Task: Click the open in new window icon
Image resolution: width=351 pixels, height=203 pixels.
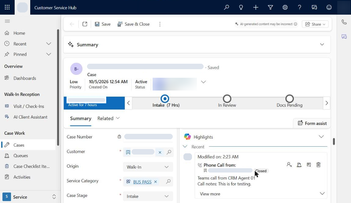Action: (x=85, y=24)
